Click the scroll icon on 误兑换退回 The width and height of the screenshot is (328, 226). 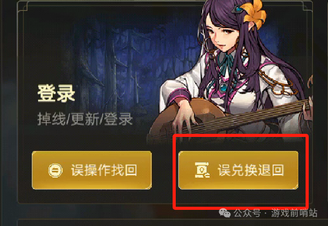point(202,170)
